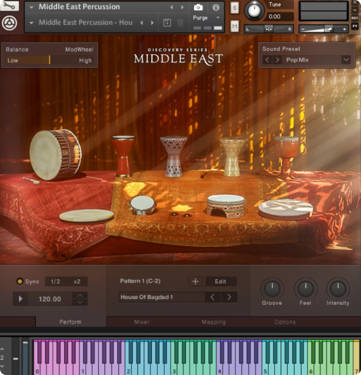This screenshot has width=361, height=375.
Task: Click the Tune knob
Action: tap(254, 11)
